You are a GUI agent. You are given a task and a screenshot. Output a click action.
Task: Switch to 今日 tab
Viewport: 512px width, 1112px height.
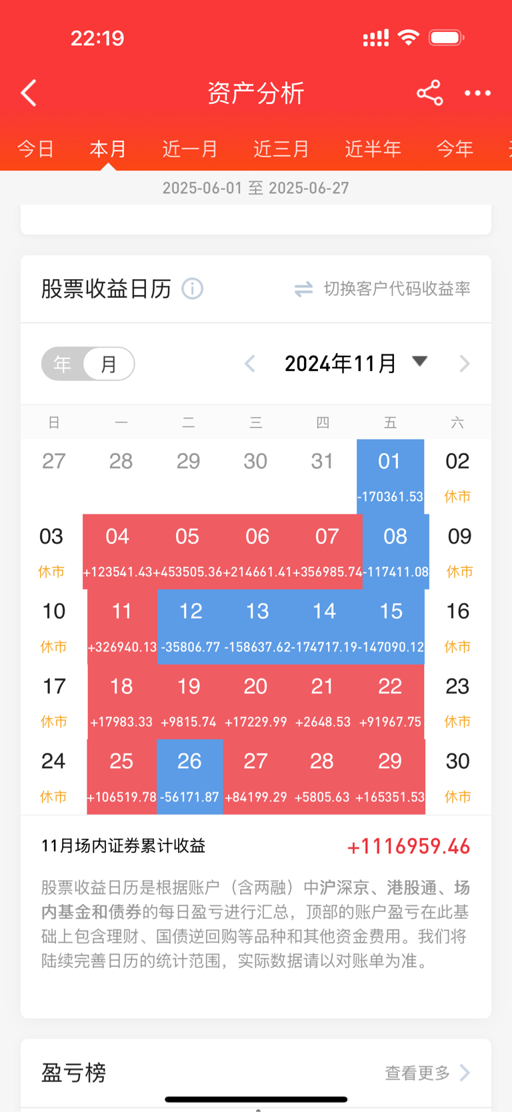(x=35, y=149)
